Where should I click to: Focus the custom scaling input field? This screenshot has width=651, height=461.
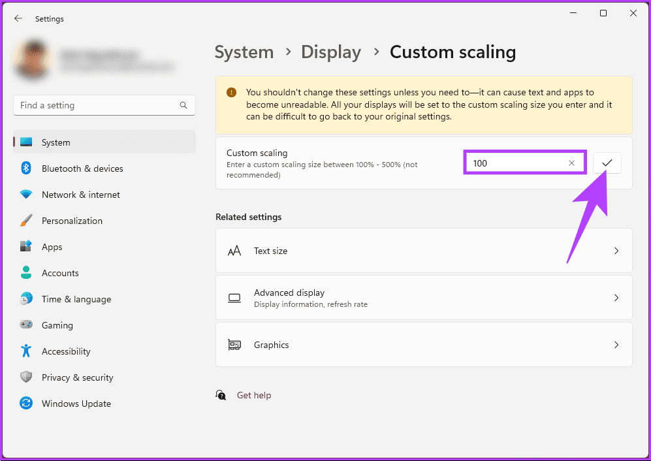516,163
